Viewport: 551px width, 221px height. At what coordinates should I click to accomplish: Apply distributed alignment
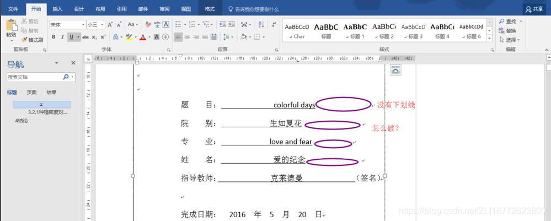[x=214, y=37]
